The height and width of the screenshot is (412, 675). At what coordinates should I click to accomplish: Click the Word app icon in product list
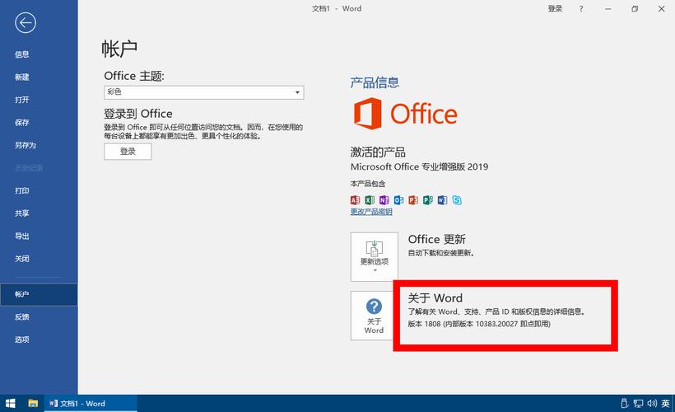[443, 200]
